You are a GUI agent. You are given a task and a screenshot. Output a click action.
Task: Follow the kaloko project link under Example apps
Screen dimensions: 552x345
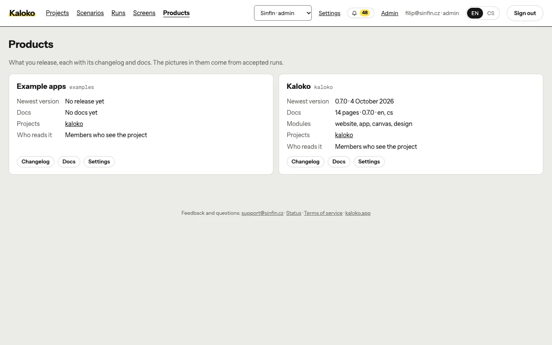(x=74, y=124)
